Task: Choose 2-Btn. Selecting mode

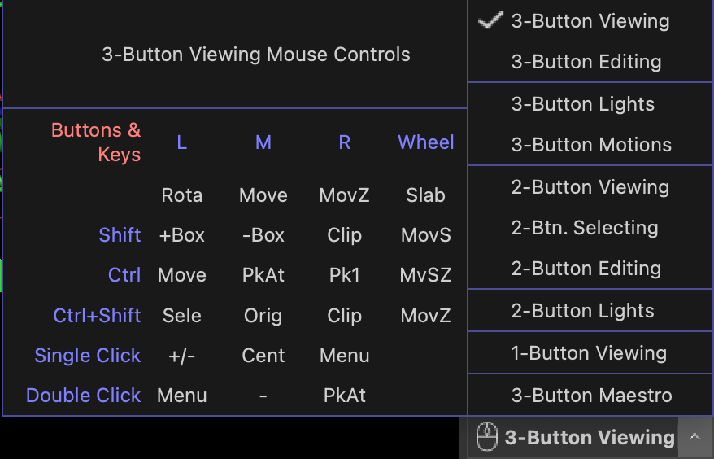Action: point(584,228)
